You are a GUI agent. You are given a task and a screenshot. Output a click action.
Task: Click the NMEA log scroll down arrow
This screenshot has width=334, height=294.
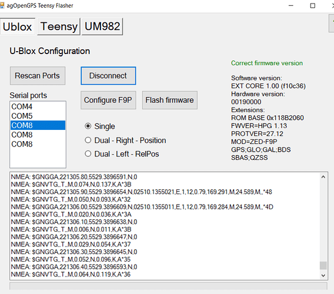[323, 275]
